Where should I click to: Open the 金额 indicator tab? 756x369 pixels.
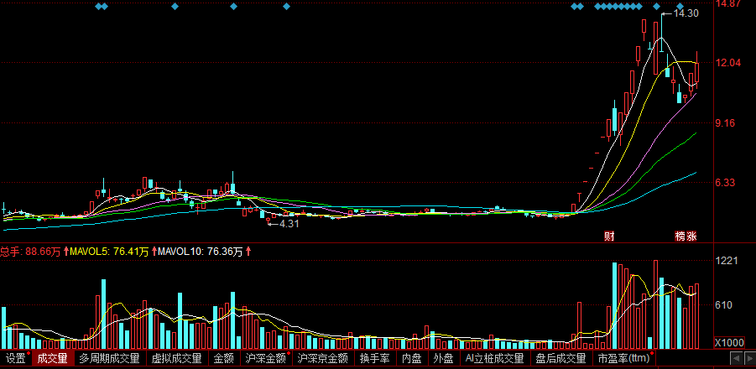coord(224,358)
